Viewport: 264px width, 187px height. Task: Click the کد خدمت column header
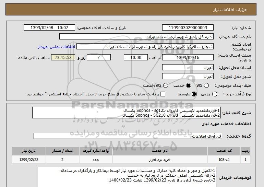[x=224, y=151]
